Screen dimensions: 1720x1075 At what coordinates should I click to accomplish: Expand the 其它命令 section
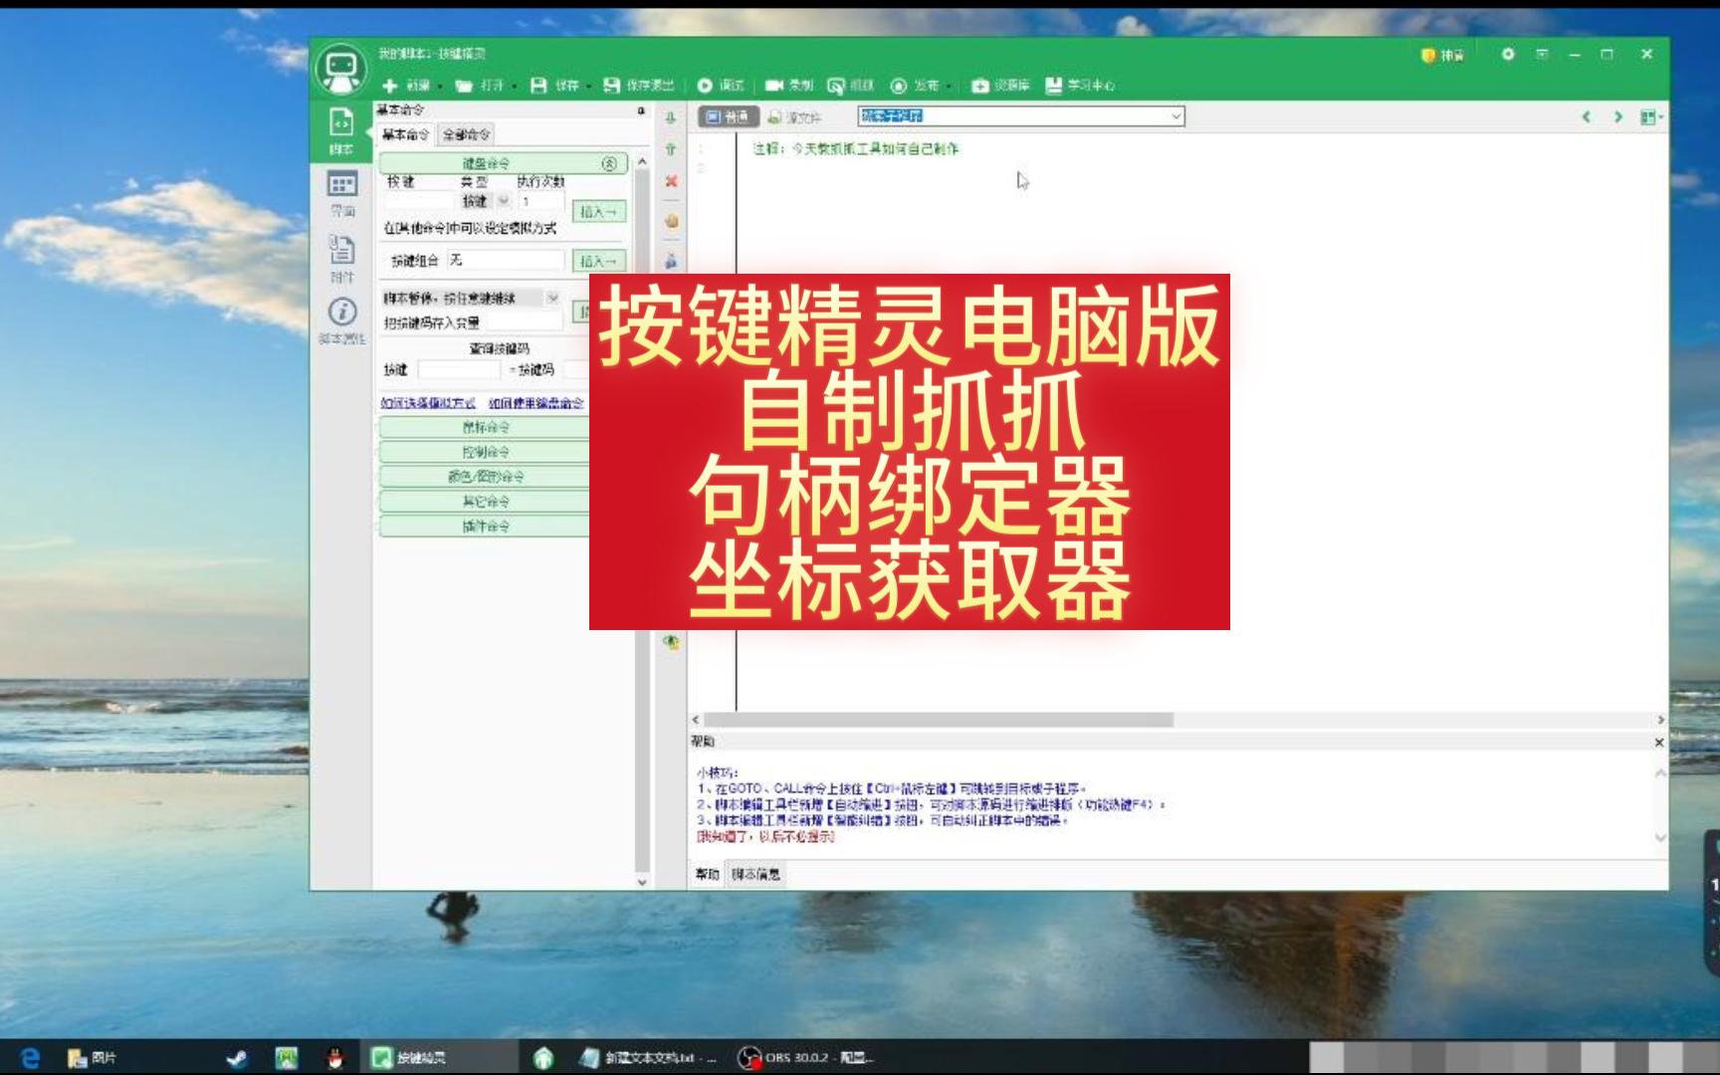point(485,502)
